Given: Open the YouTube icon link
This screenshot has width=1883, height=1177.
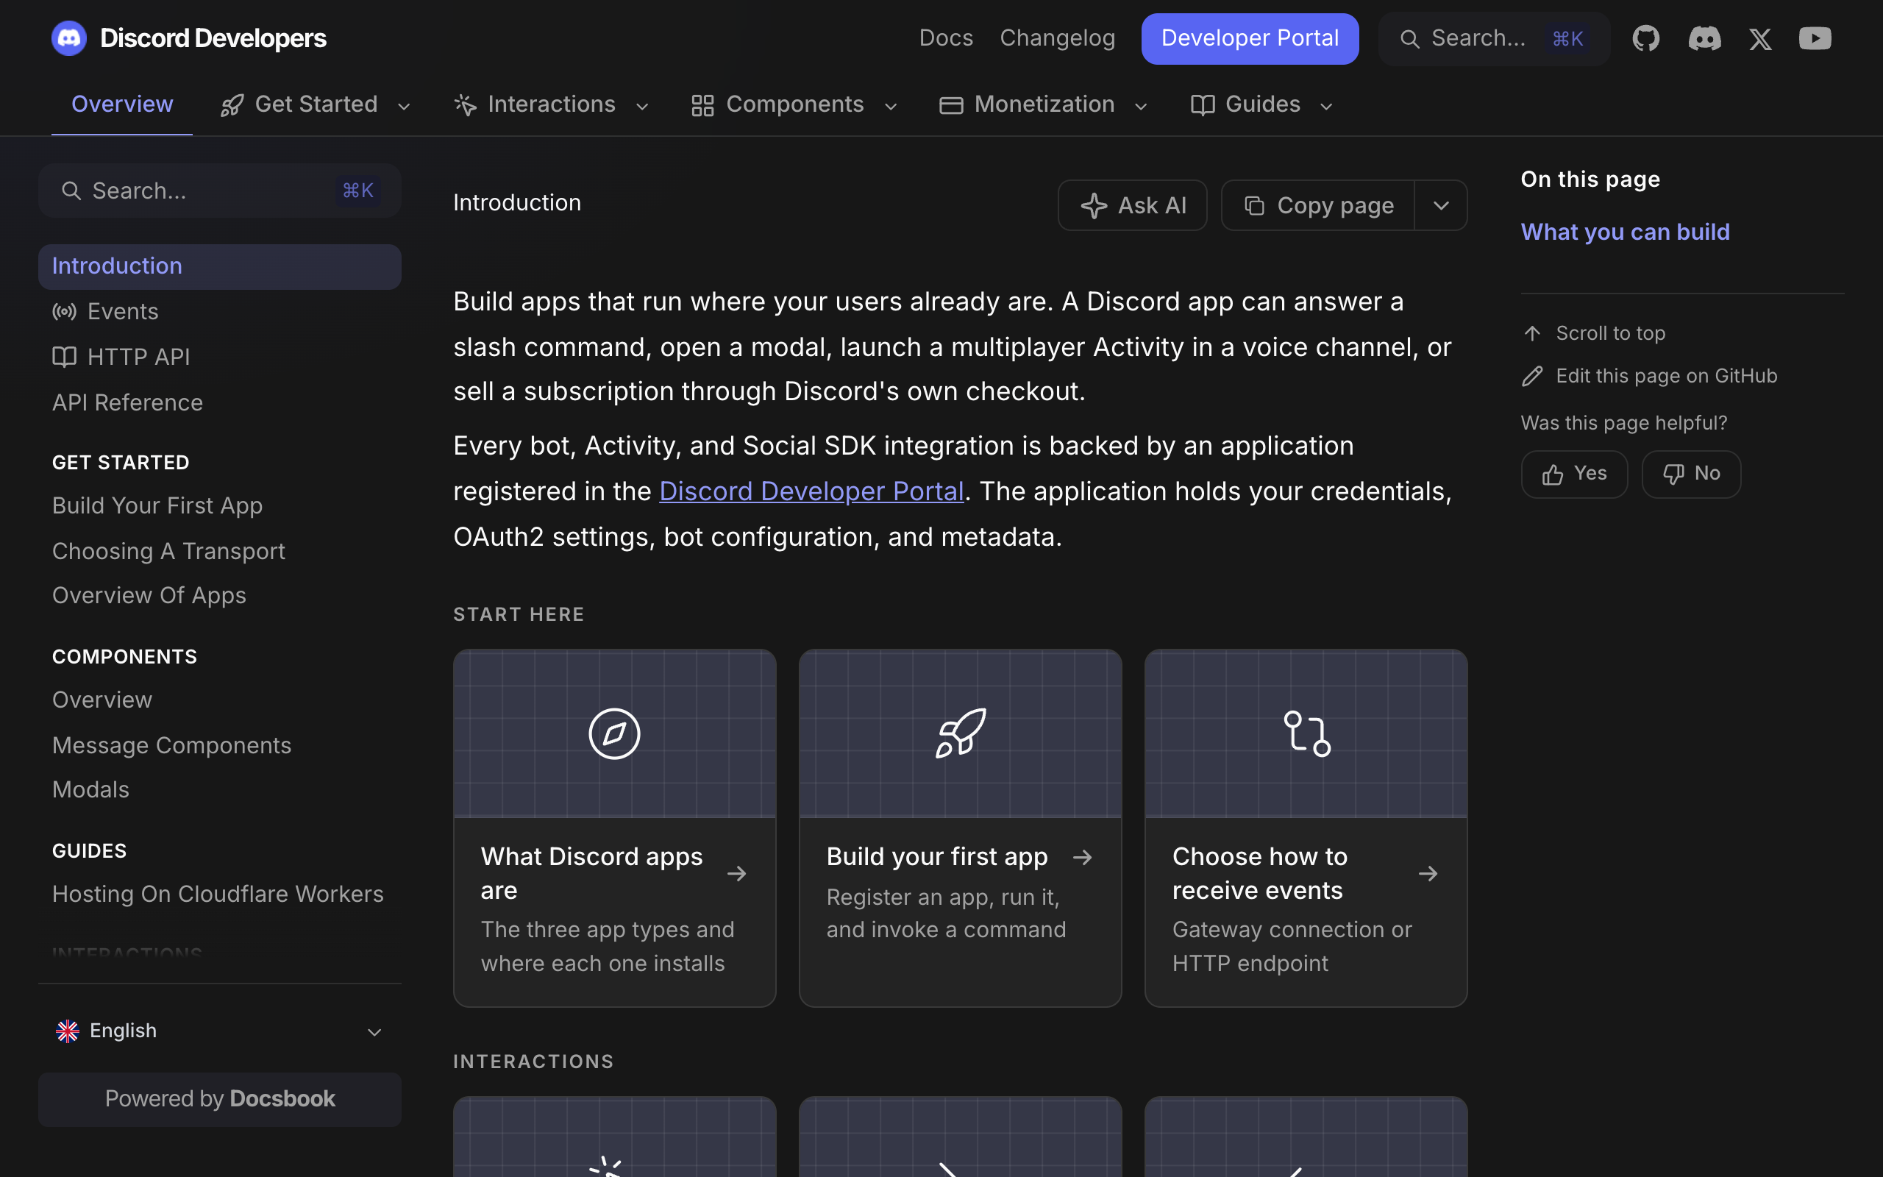Looking at the screenshot, I should (x=1815, y=38).
